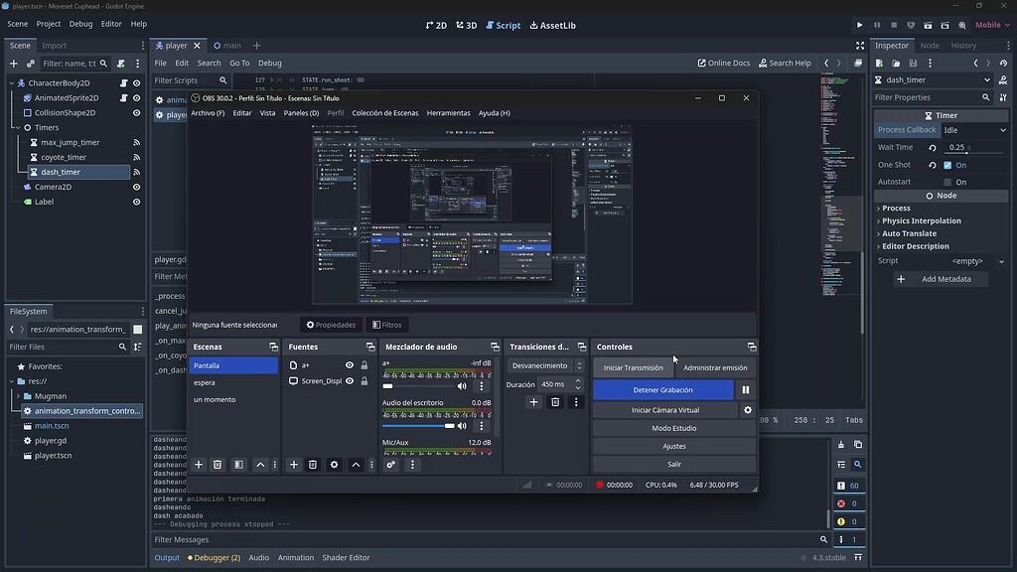Image resolution: width=1017 pixels, height=572 pixels.
Task: Click the Add Metadata button
Action: click(940, 278)
